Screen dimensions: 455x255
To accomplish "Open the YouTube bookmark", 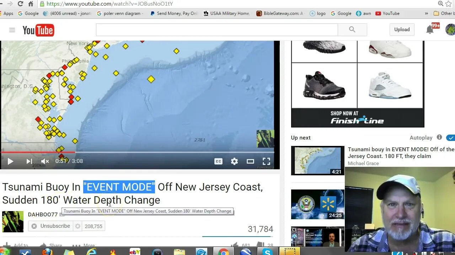I will click(x=387, y=13).
